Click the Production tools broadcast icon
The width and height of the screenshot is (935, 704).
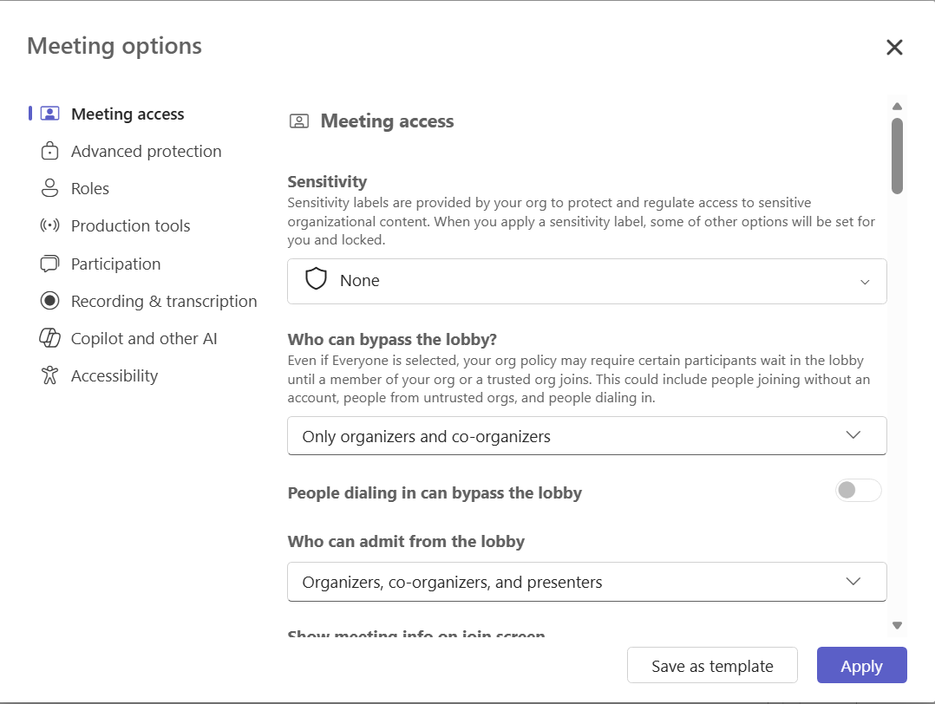coord(50,225)
